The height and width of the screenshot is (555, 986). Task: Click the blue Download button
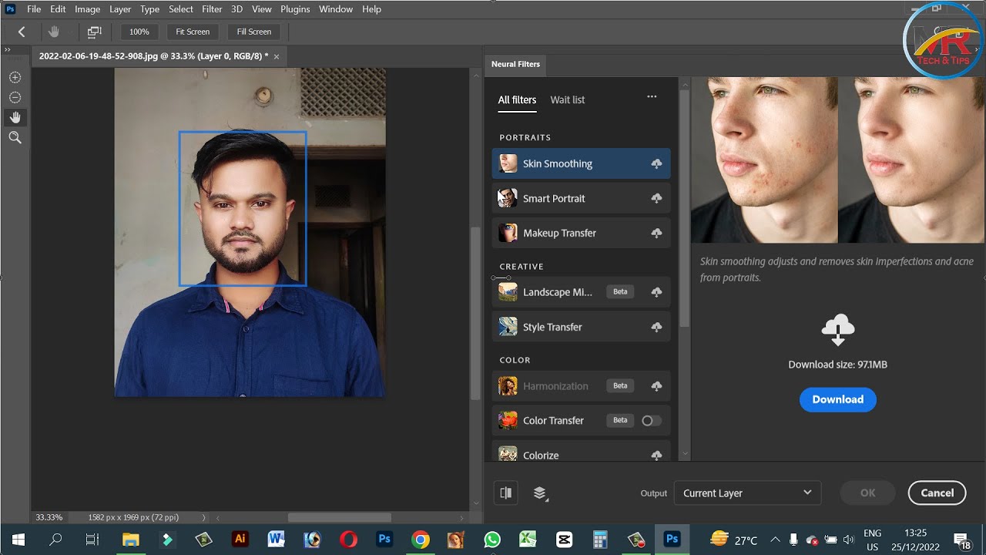837,399
